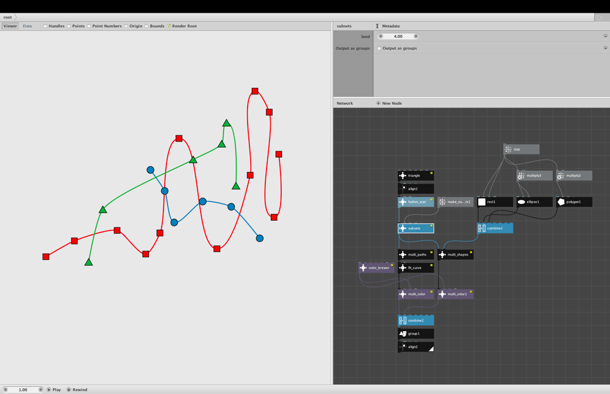Screen dimensions: 610x394
Task: Click the multi_color1 node icon
Action: click(442, 294)
